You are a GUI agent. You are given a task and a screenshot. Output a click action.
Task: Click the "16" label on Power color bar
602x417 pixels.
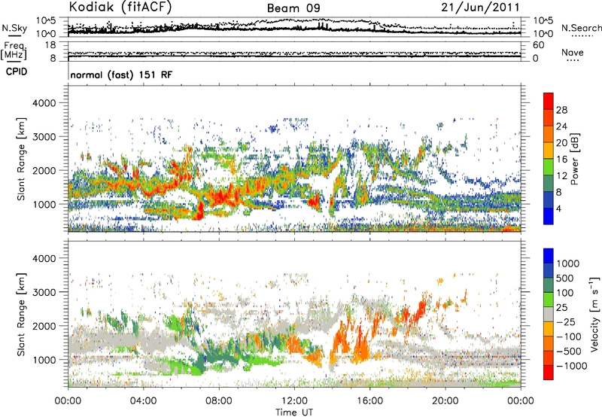561,160
